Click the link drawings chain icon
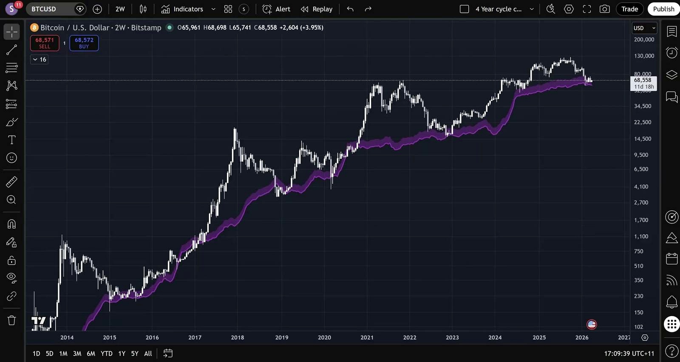Image resolution: width=680 pixels, height=362 pixels. click(11, 296)
